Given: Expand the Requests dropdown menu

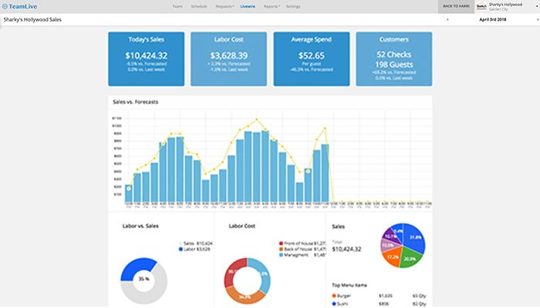Looking at the screenshot, I should 225,6.
